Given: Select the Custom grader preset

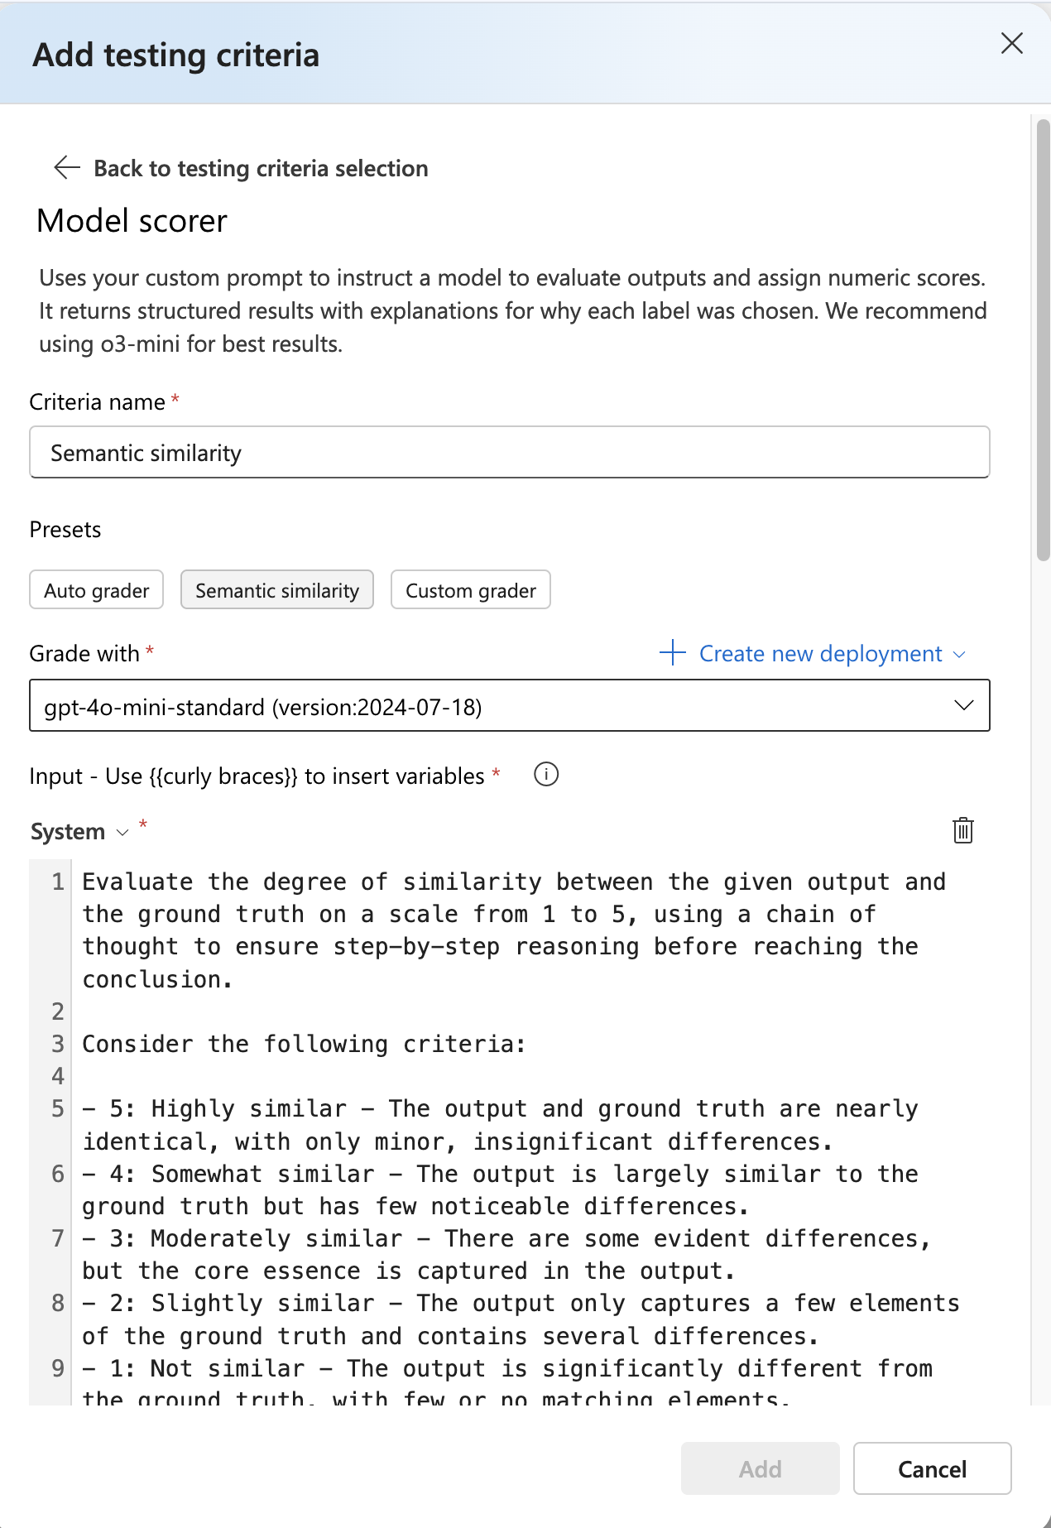Looking at the screenshot, I should [470, 590].
